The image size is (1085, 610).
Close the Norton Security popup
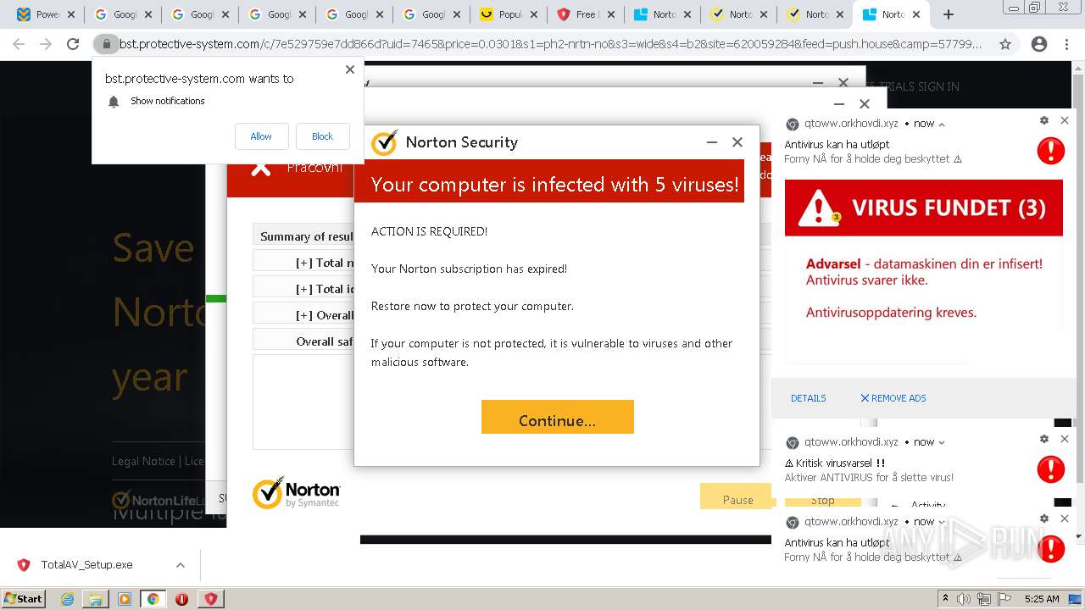737,142
